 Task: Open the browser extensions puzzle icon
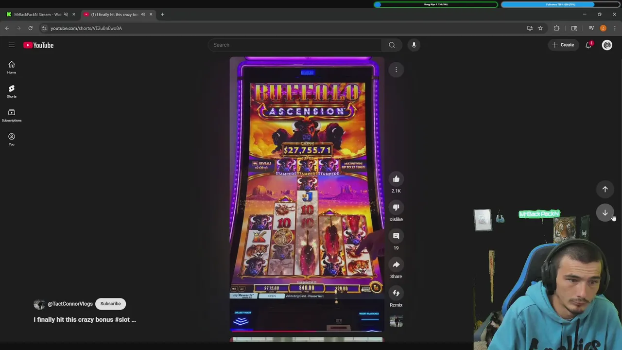tap(557, 28)
